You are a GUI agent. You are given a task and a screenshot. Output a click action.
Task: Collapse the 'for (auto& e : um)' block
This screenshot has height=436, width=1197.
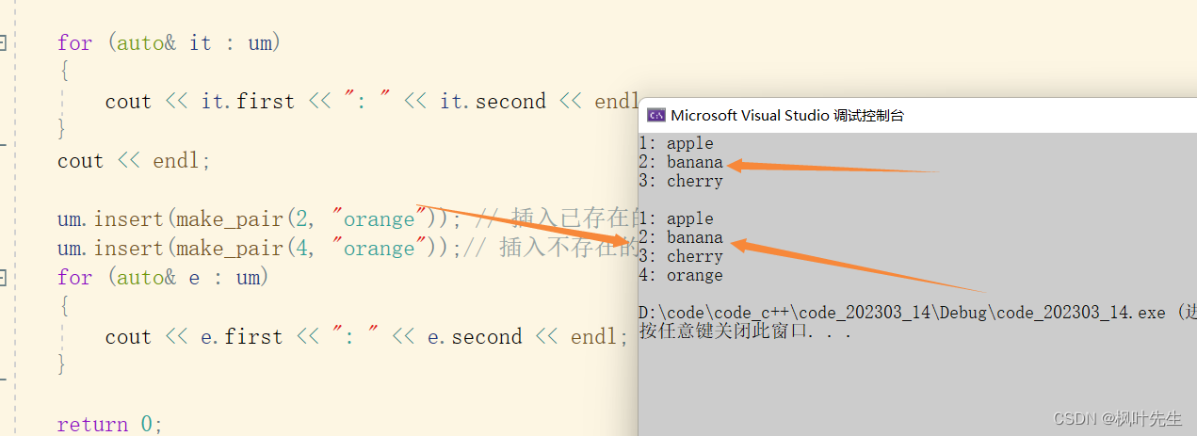coord(3,278)
